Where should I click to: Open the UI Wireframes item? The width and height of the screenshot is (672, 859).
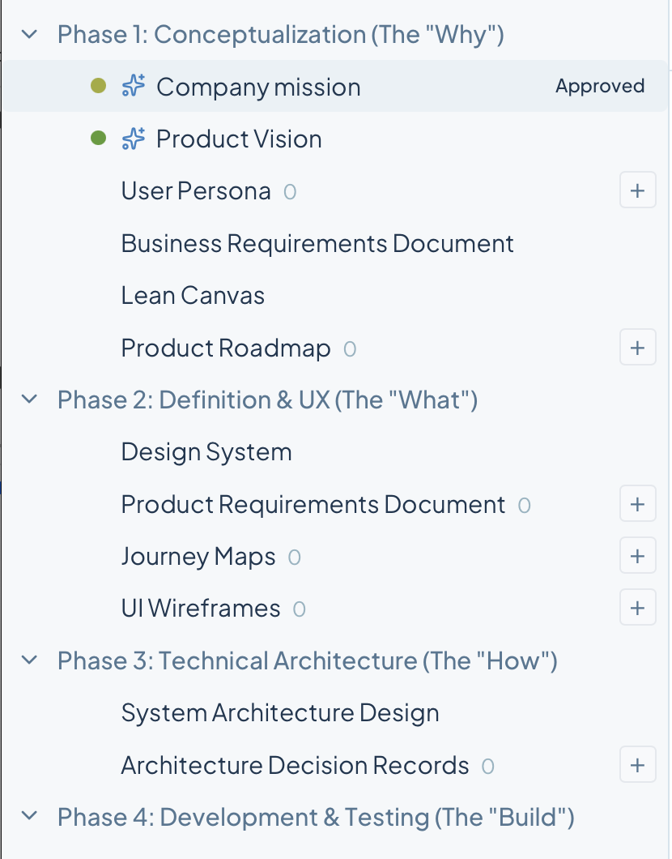coord(201,609)
